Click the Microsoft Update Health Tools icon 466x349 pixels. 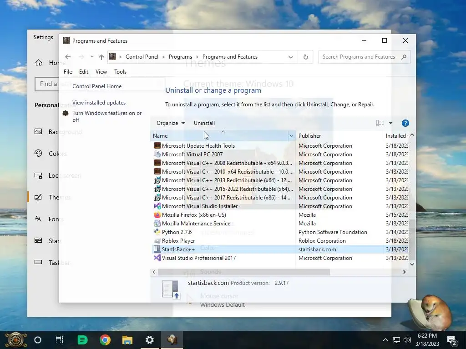click(x=157, y=146)
